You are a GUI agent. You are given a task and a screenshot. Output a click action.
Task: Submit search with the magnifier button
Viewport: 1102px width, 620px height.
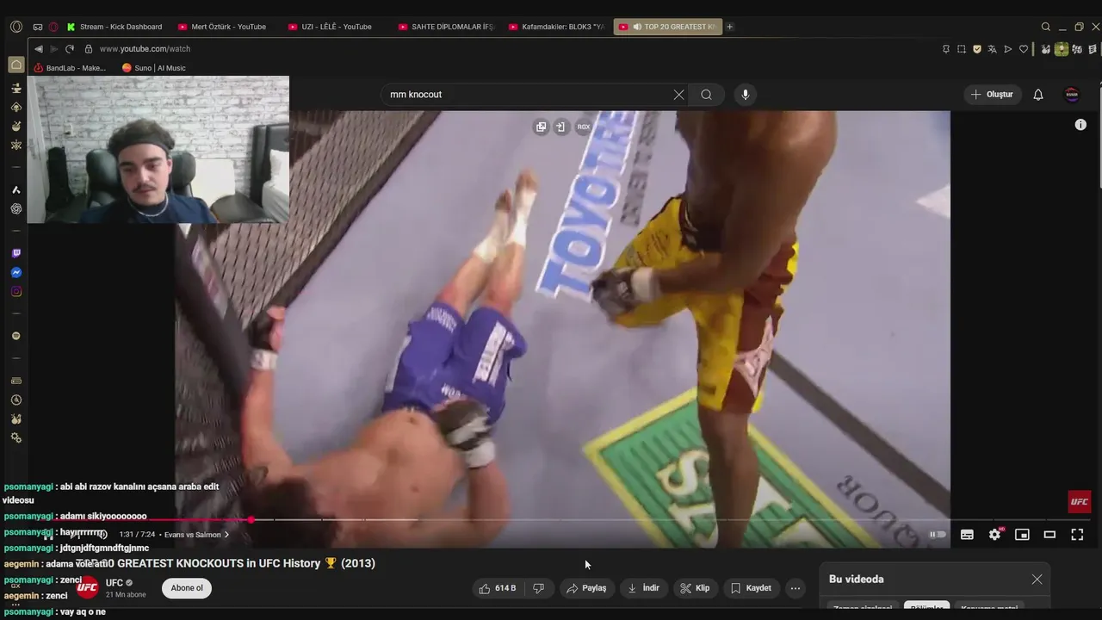[706, 95]
